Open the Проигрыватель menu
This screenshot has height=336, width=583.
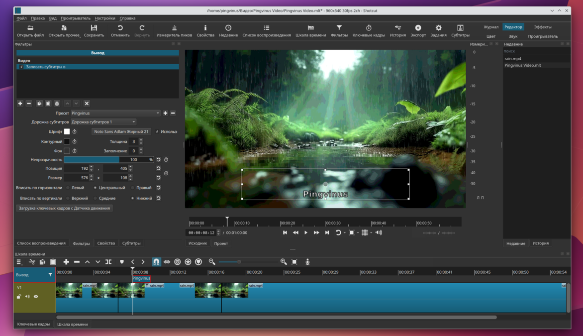(76, 18)
